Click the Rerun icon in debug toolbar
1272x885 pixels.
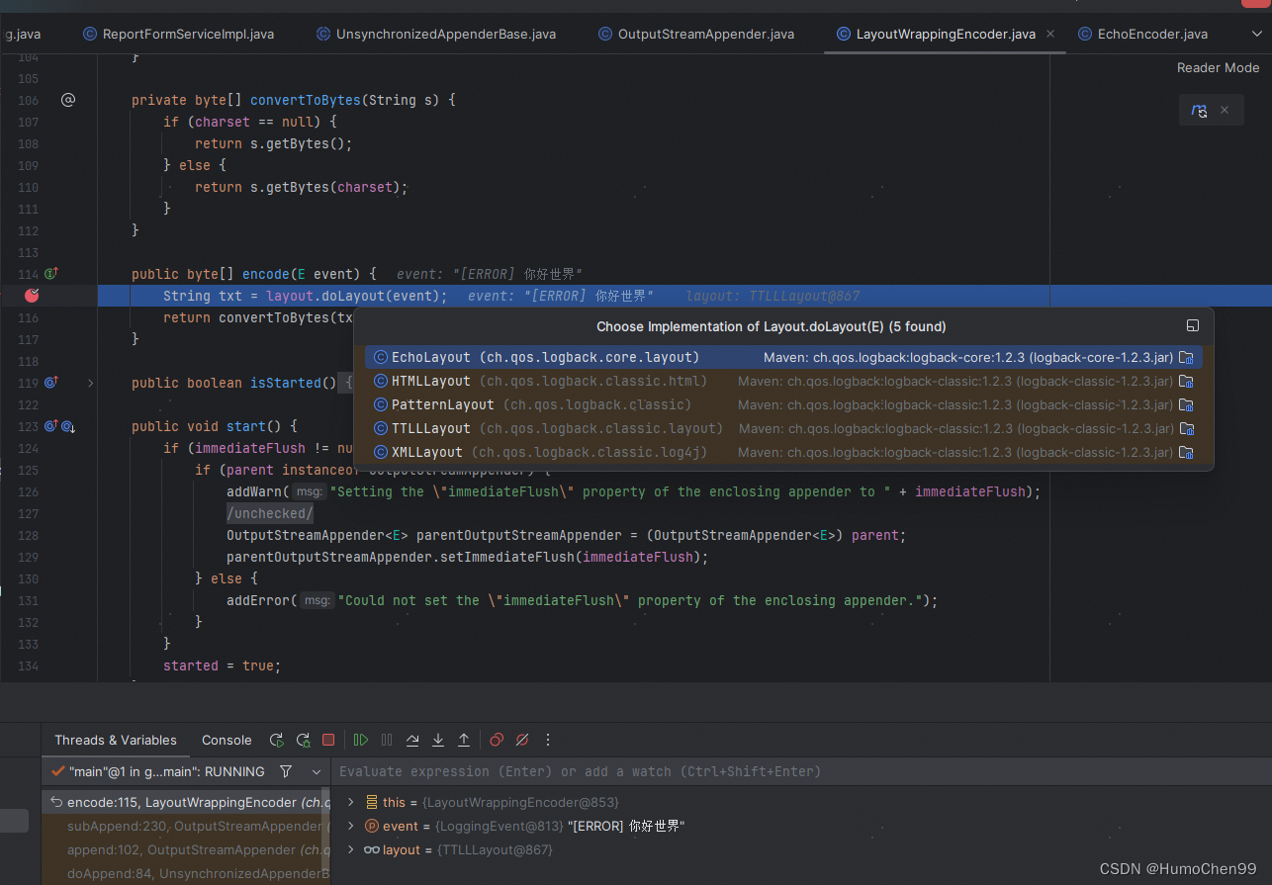click(277, 740)
